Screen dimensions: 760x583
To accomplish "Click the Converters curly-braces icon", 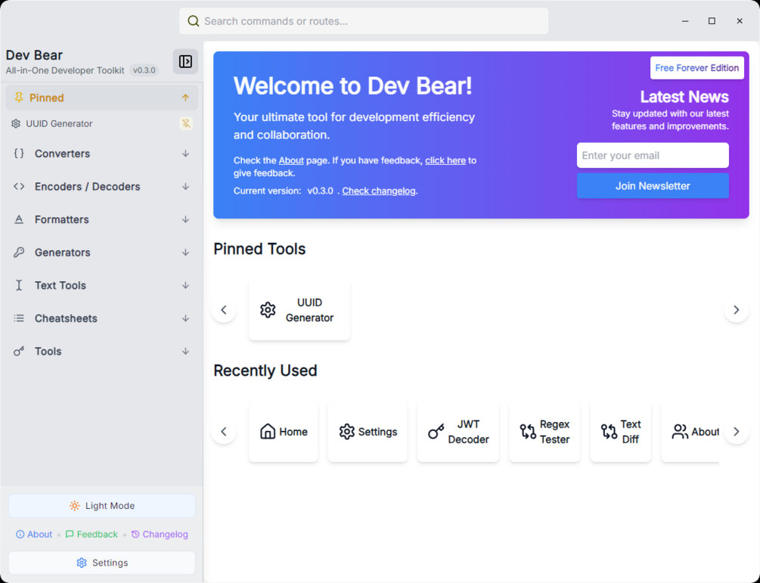I will pyautogui.click(x=18, y=154).
